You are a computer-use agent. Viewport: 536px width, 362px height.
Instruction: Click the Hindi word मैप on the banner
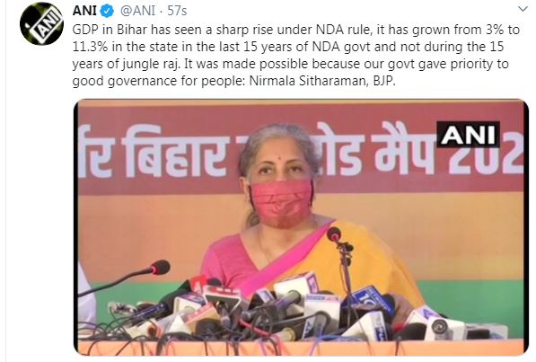pyautogui.click(x=403, y=148)
